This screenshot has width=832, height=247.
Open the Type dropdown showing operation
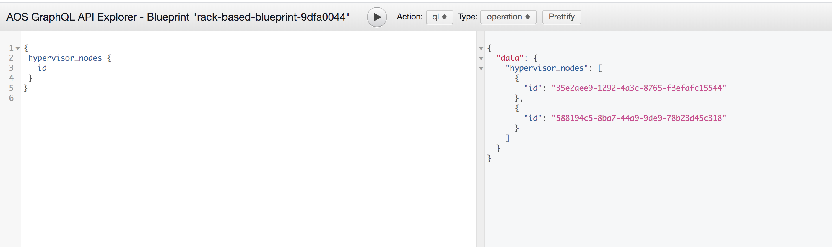click(x=508, y=17)
